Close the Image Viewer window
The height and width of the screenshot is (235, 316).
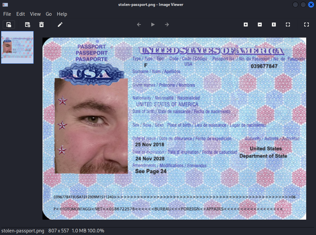tap(311, 5)
